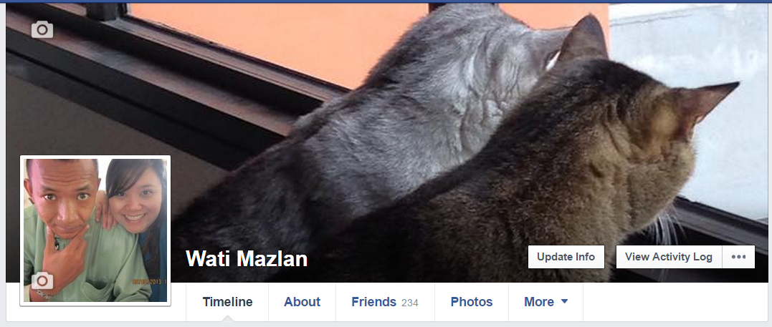This screenshot has height=327, width=772.
Task: Click the camera icon on the cover photo
Action: tap(42, 29)
